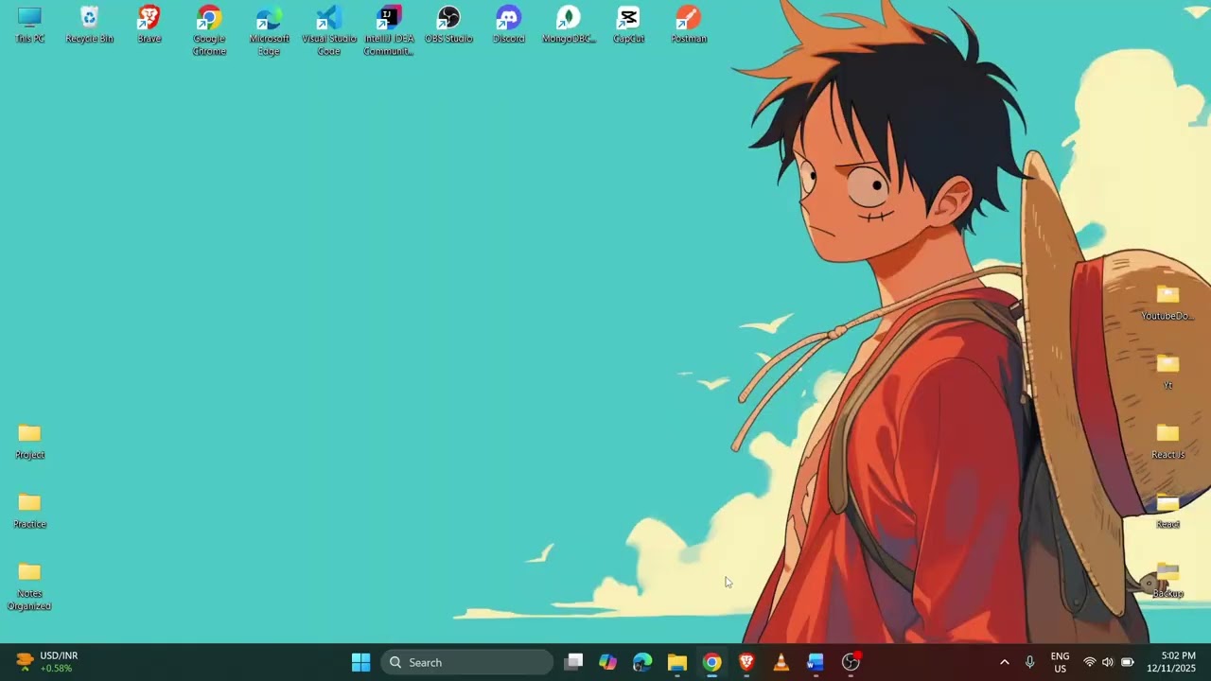Select the Visual Studio Code desktop shortcut
This screenshot has width=1211, height=681.
point(328,31)
